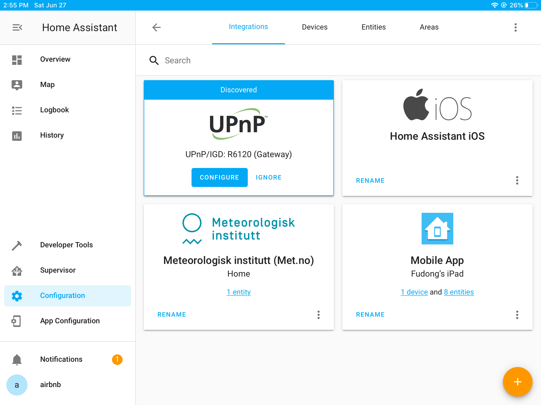Expand the Home Assistant iOS options menu
Viewport: 541px width, 405px height.
[517, 180]
